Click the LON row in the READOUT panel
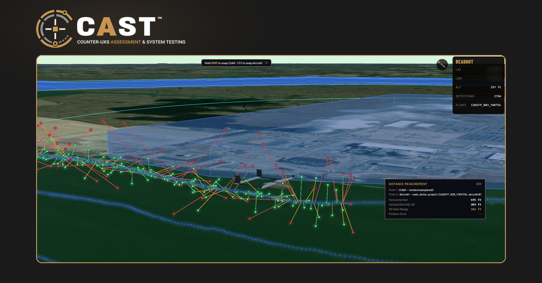The image size is (542, 283). [x=478, y=78]
